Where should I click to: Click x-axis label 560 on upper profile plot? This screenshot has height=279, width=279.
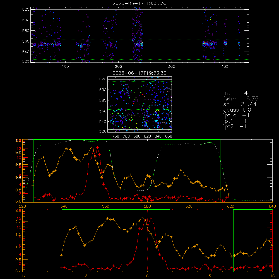(106, 206)
